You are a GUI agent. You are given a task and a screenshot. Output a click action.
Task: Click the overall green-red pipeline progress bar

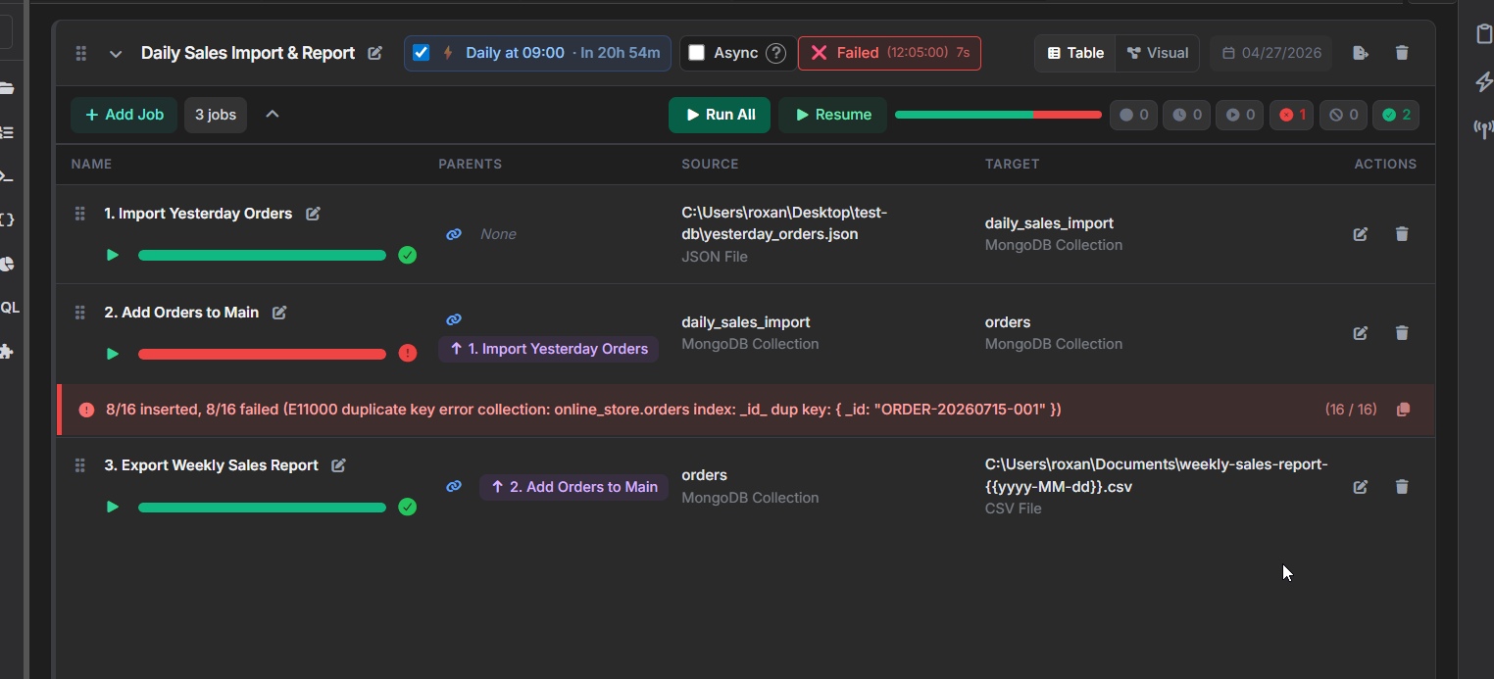[x=998, y=115]
